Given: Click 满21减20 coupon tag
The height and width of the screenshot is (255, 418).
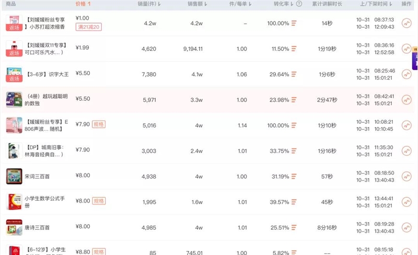Looking at the screenshot, I should coord(88,27).
